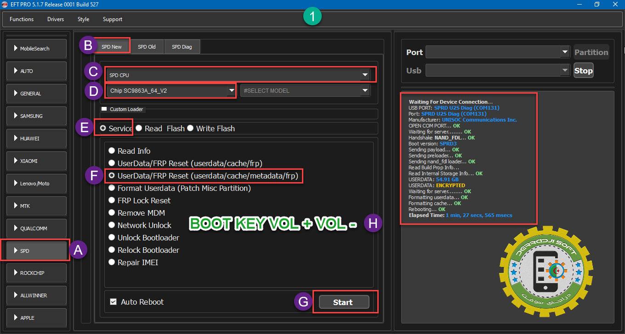Open the Drivers menu

click(56, 19)
